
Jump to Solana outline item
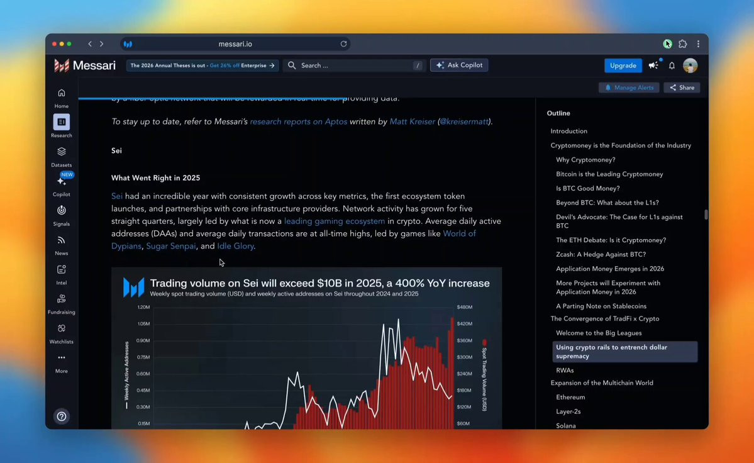click(565, 426)
